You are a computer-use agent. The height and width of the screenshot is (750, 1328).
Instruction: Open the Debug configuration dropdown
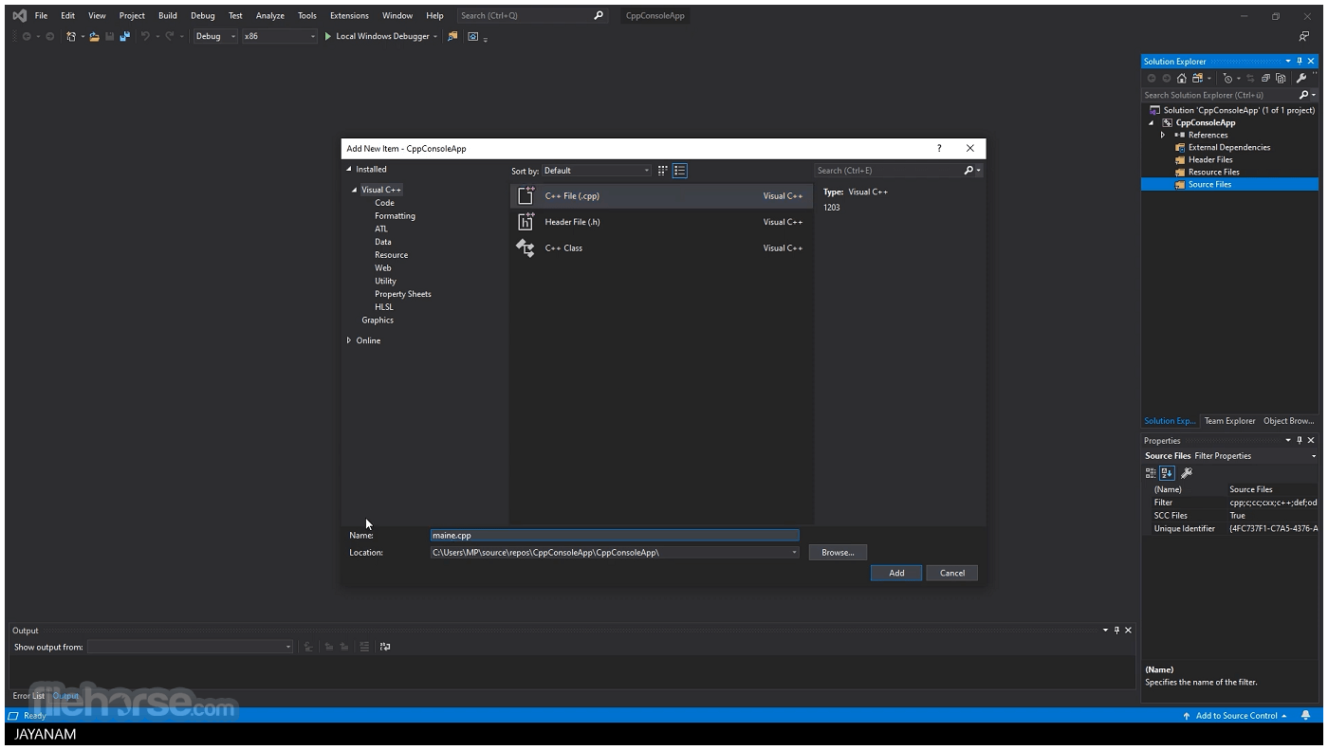point(215,36)
